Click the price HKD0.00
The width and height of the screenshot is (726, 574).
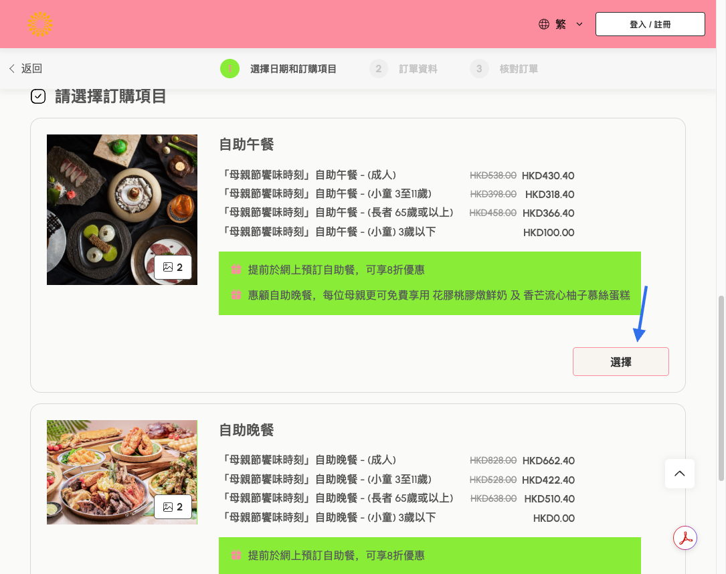[x=554, y=518]
